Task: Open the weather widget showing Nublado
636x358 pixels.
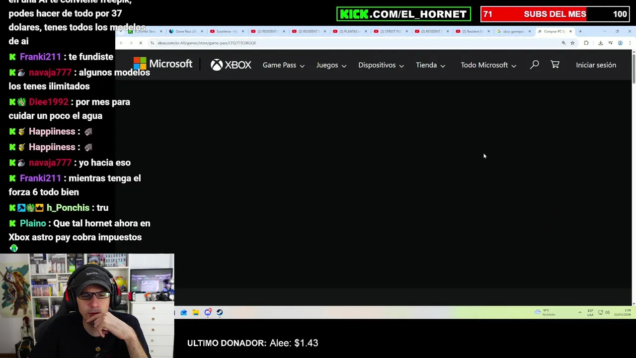Action: [545, 312]
